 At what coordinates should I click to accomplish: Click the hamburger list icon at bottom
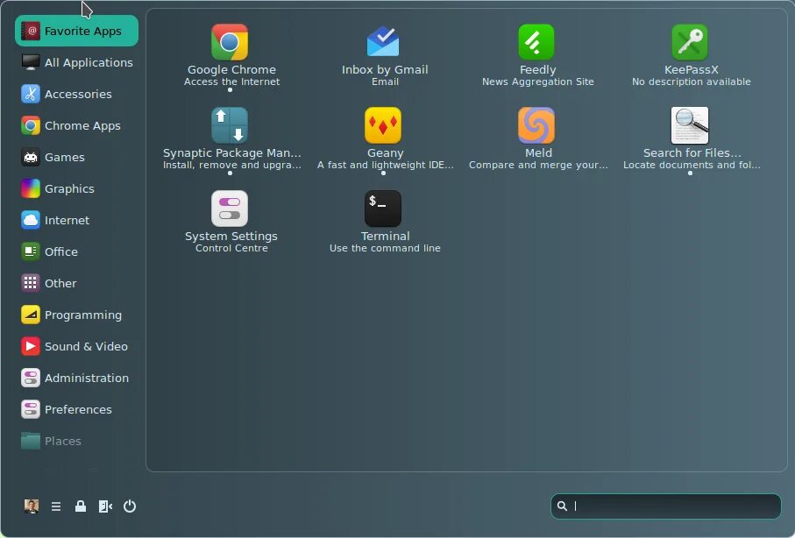pos(56,506)
